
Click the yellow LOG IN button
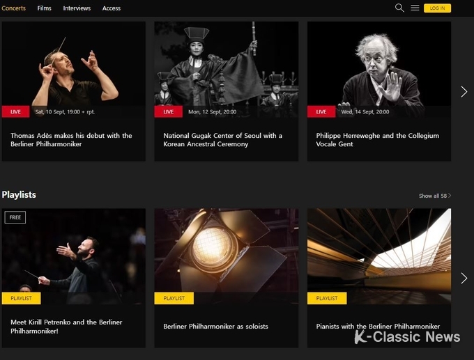click(437, 8)
